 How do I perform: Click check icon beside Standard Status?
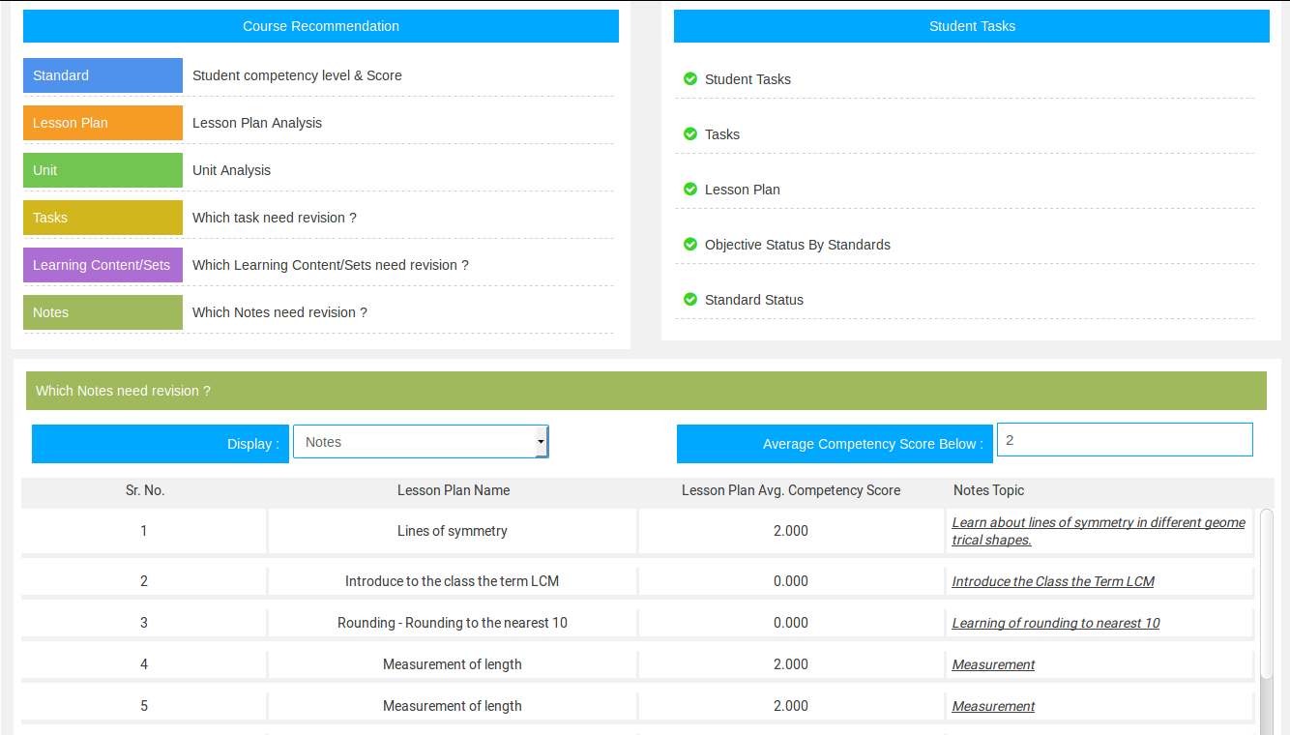point(690,300)
